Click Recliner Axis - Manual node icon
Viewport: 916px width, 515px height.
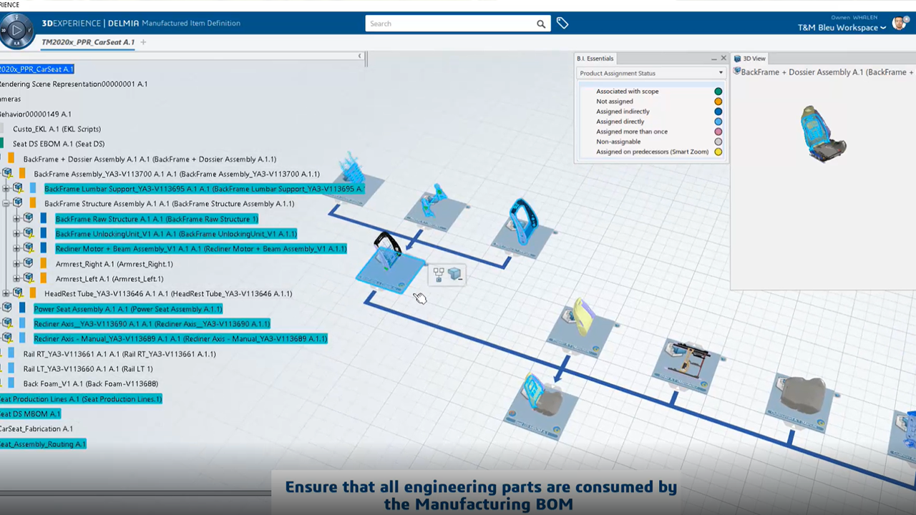click(x=7, y=339)
